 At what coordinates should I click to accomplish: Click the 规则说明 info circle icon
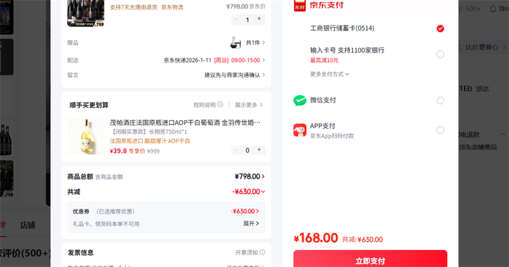pos(220,105)
